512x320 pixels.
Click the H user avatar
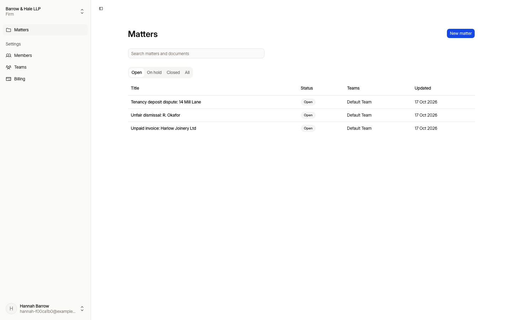click(x=11, y=309)
